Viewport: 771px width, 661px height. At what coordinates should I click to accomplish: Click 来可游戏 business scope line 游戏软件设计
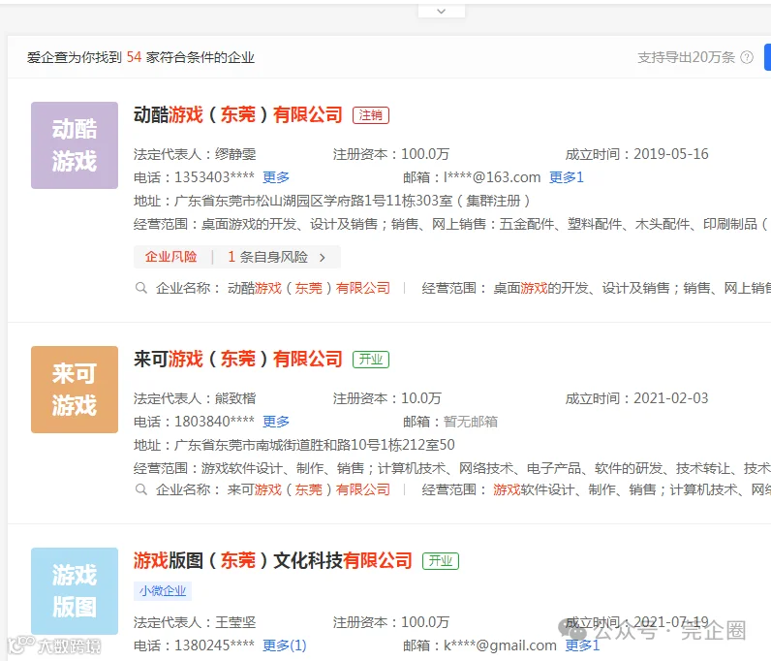coord(452,468)
